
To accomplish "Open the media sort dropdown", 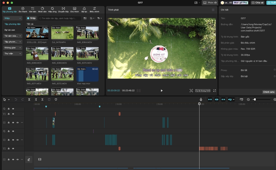I will click(92, 18).
